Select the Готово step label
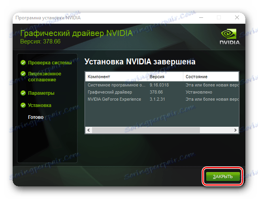This screenshot has height=199, width=258. coord(36,117)
